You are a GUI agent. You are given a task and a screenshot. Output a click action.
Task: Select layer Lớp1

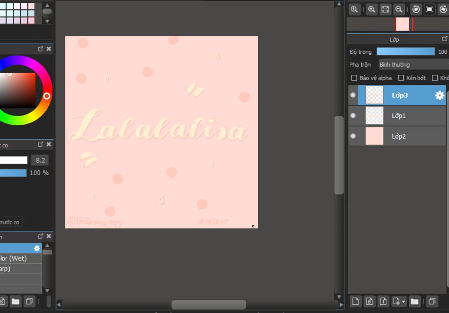[397, 116]
